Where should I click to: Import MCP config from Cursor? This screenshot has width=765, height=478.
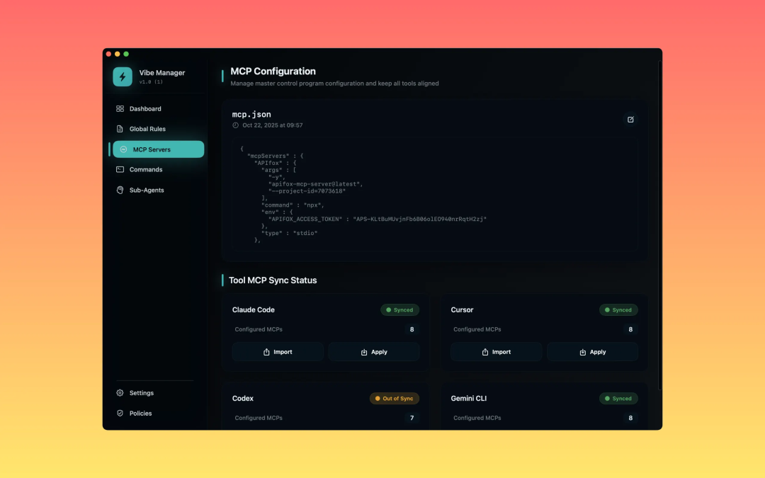tap(496, 352)
